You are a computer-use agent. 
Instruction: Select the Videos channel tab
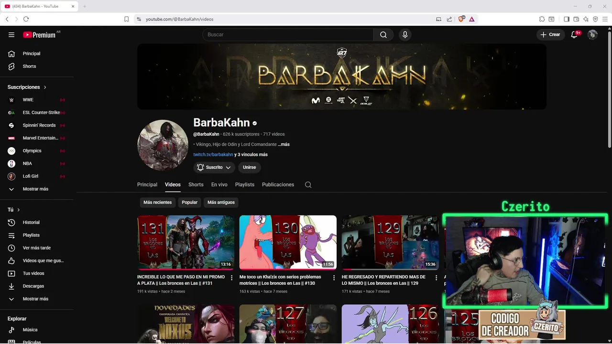(173, 185)
